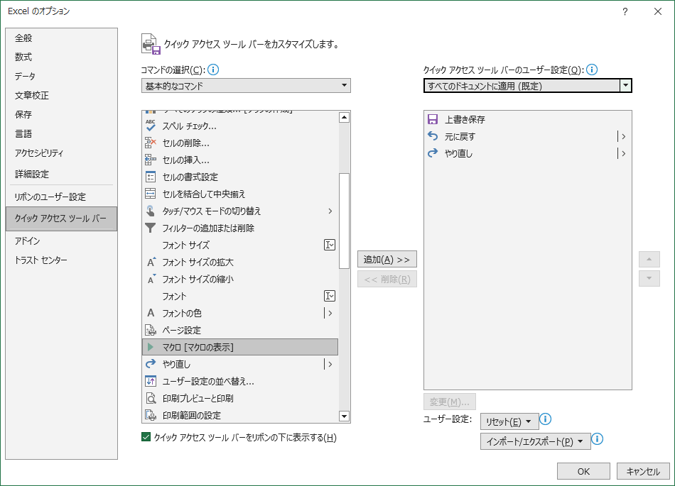Select the フォント サイズ command text

(186, 245)
